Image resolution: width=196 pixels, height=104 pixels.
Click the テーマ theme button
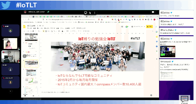click(x=80, y=31)
